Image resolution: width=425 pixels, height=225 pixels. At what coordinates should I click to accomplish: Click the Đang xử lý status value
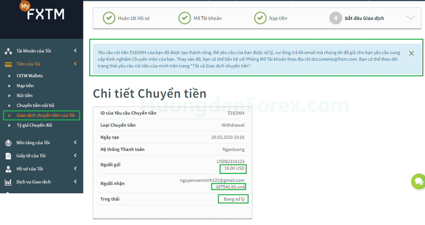[x=234, y=199]
